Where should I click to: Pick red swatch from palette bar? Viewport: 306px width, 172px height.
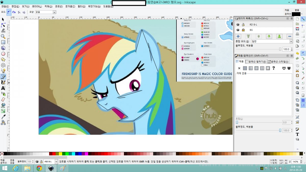(x=54, y=154)
